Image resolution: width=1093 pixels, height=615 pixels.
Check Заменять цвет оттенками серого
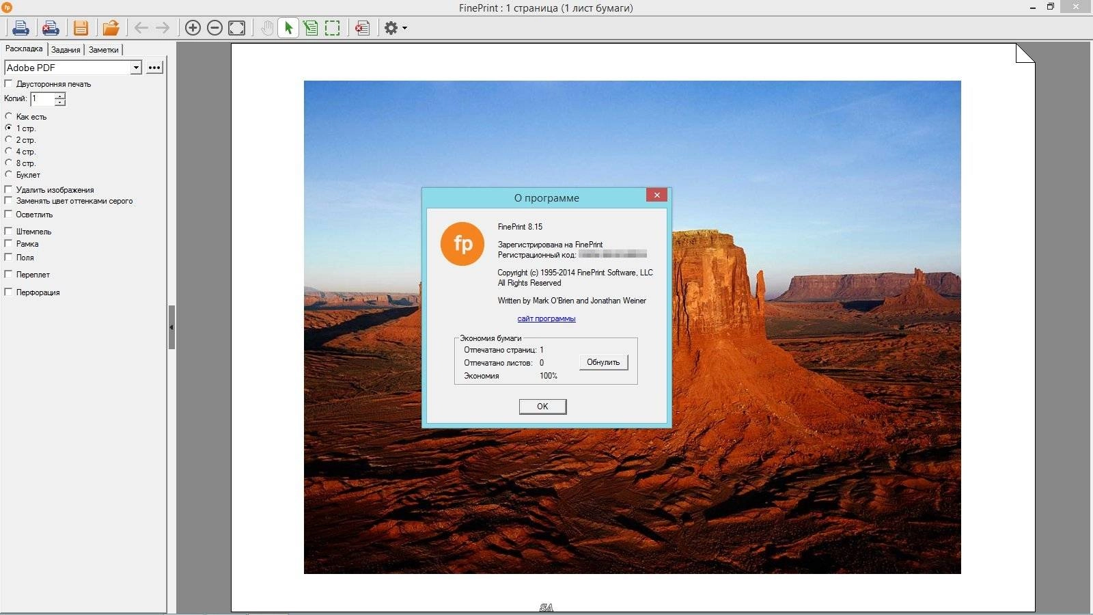pos(8,200)
